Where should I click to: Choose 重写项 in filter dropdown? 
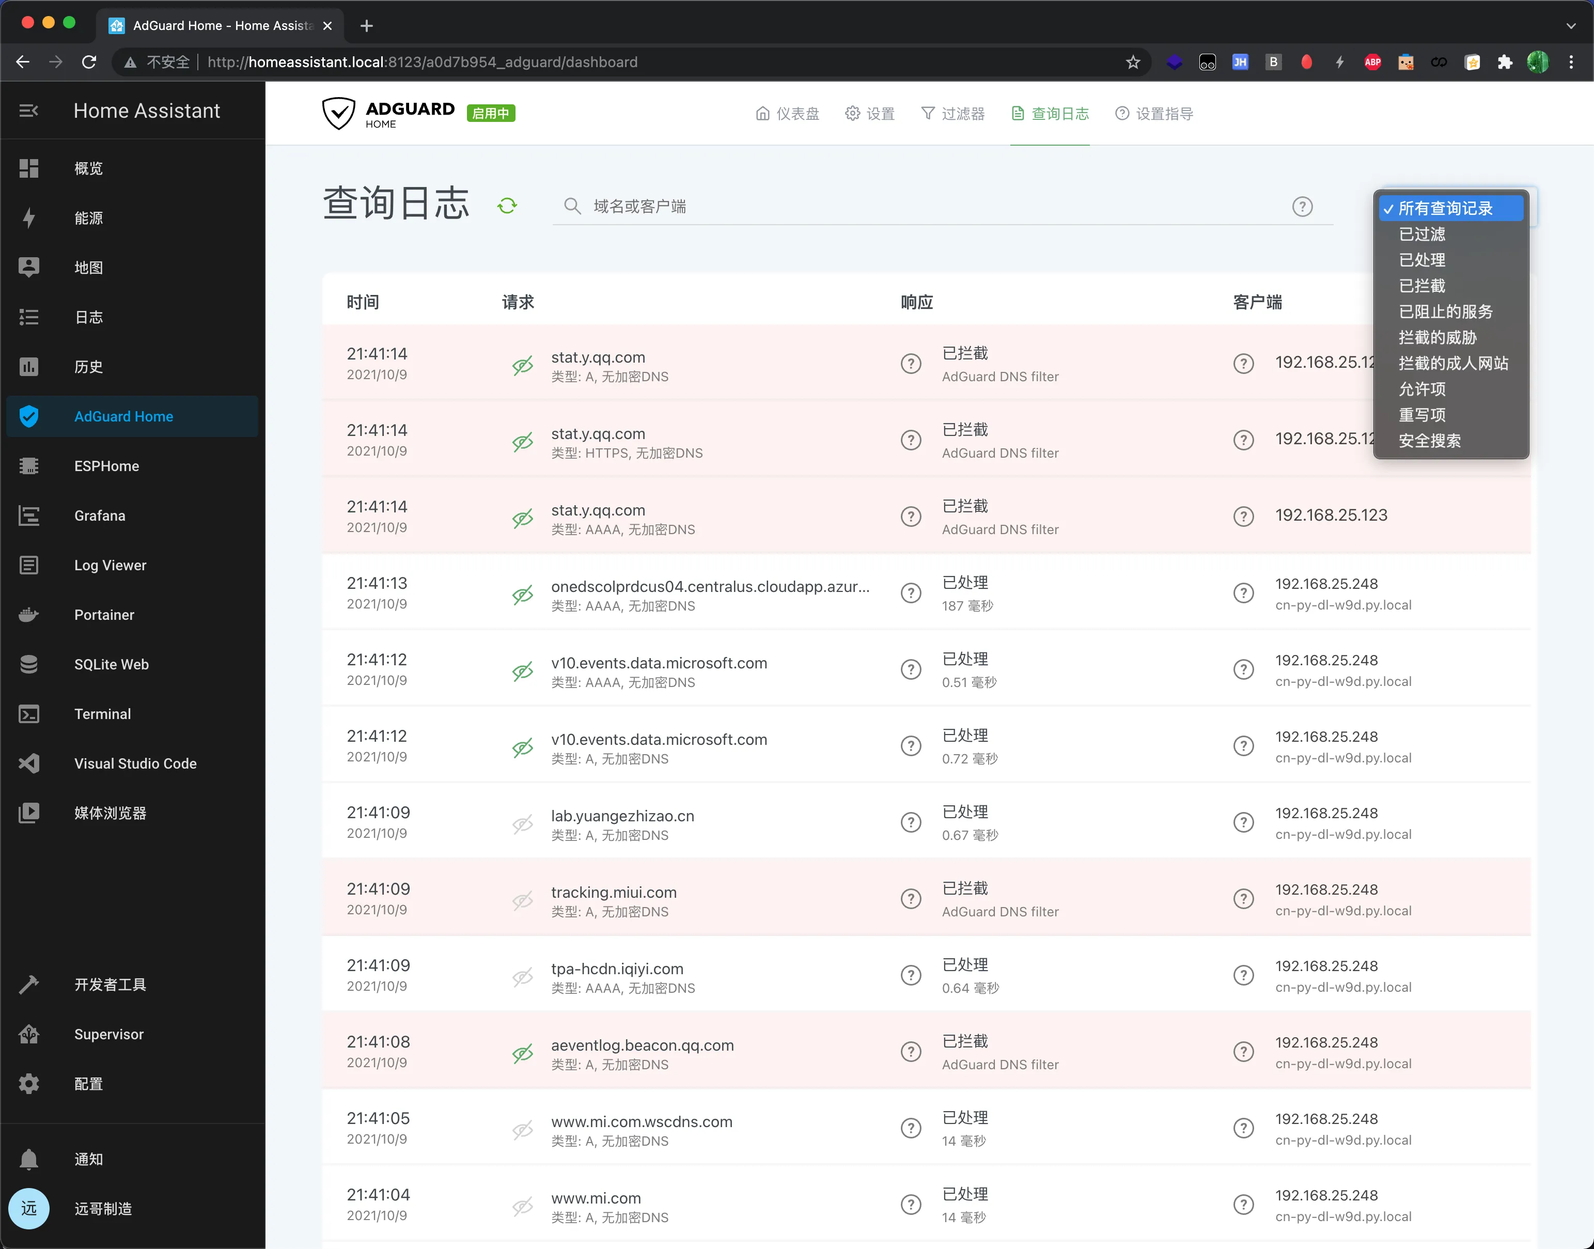(1451, 415)
